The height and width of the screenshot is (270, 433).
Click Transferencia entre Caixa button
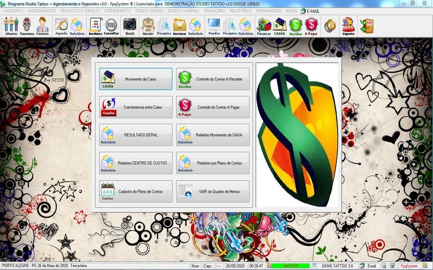pyautogui.click(x=136, y=107)
